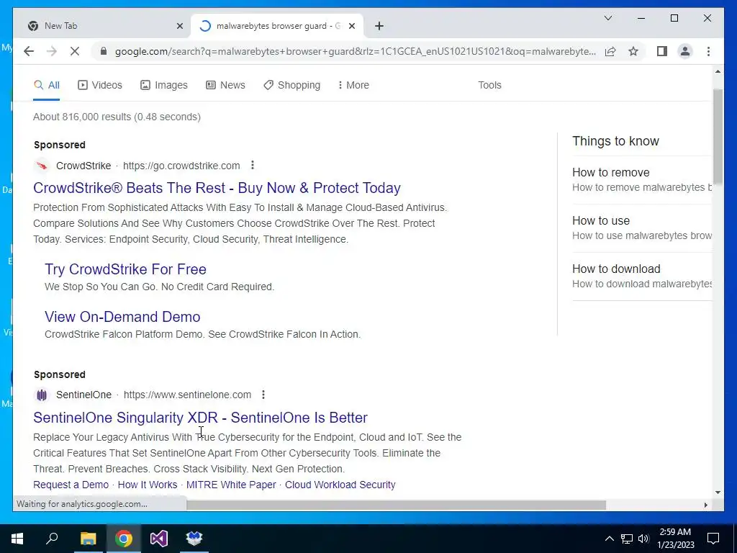Click the About 816,000 results text
Image resolution: width=737 pixels, height=553 pixels.
[117, 117]
